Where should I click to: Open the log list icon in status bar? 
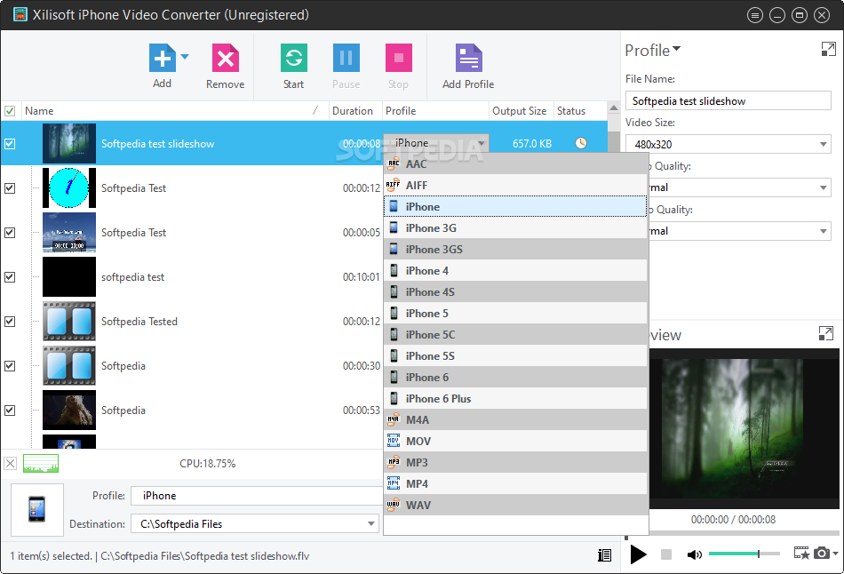(x=604, y=555)
